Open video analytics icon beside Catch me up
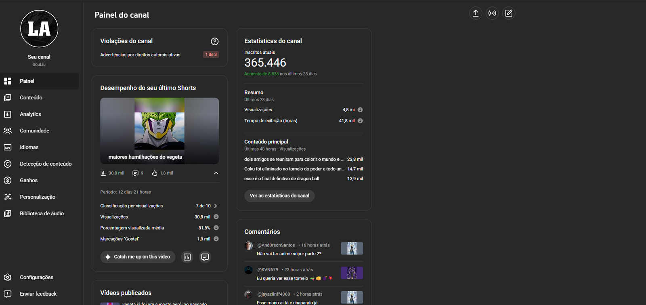Viewport: 646px width, 305px height. click(187, 257)
